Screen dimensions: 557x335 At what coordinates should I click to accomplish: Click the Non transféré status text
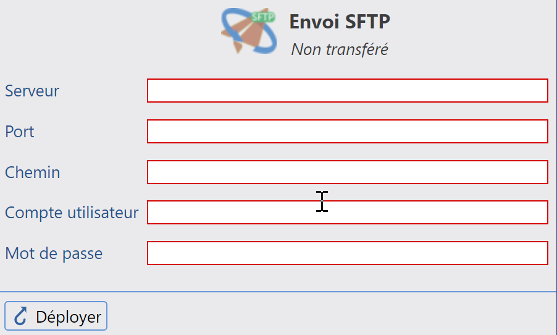point(340,49)
